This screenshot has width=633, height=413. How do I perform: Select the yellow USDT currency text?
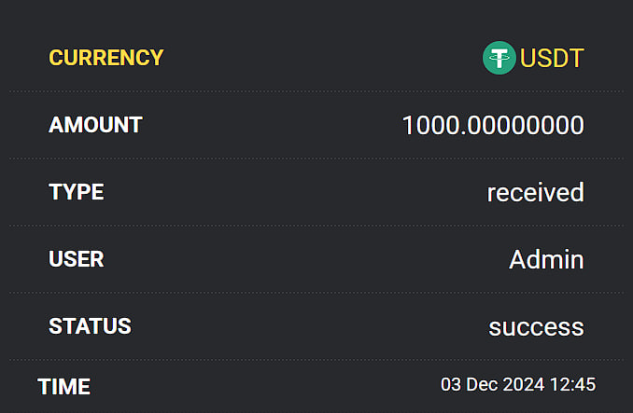pos(552,58)
